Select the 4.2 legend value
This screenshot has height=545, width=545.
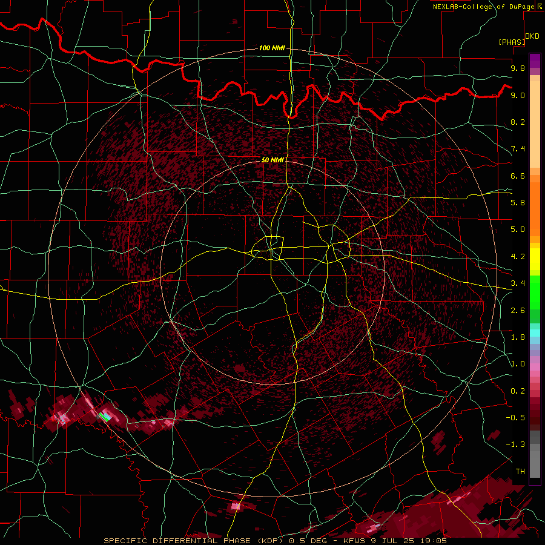(x=518, y=257)
